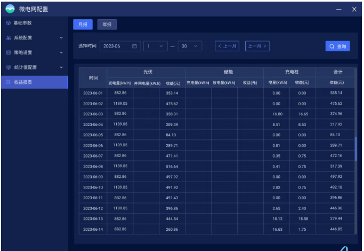Select row 2023-06-10 date cell
Viewport: 364px width, 251px height.
click(93, 187)
